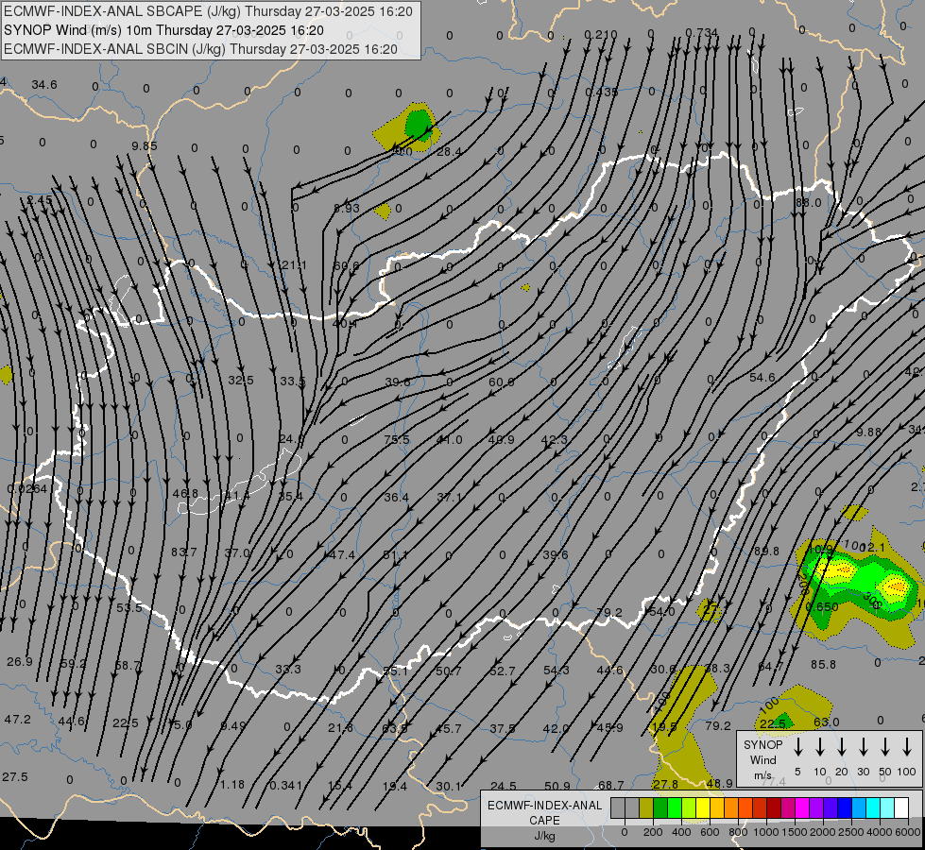The image size is (925, 850).
Task: Click the SYNOP Wind 10m header line
Action: click(x=163, y=30)
